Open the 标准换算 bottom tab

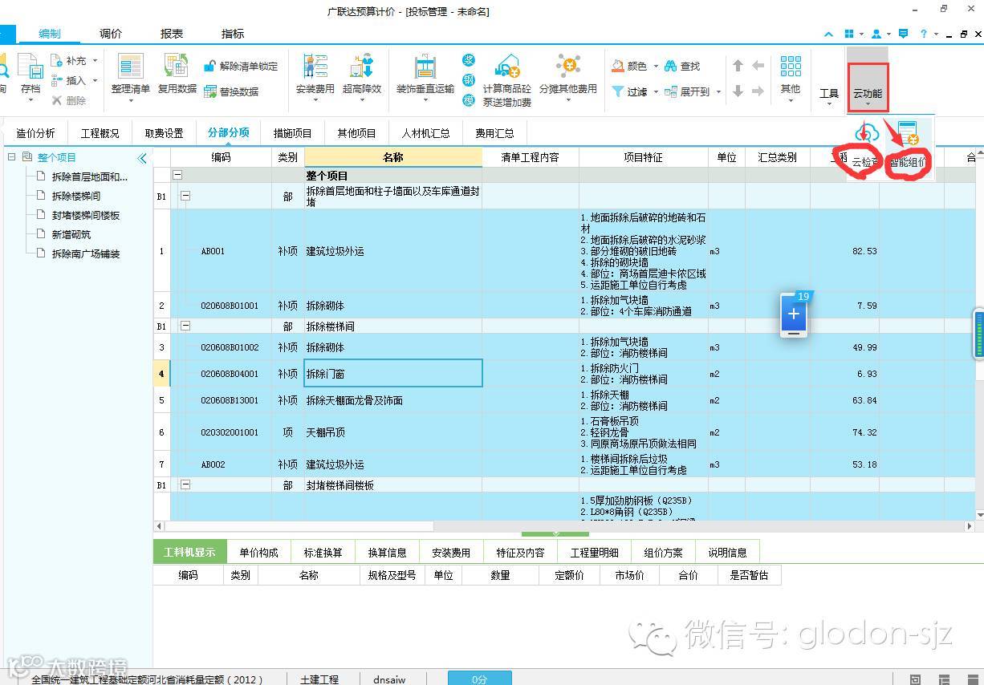click(x=323, y=553)
